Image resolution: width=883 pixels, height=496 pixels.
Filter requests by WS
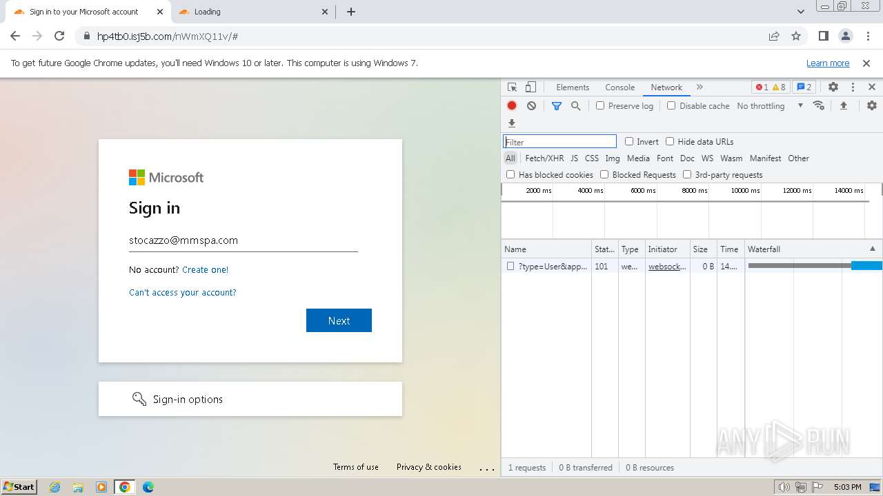pos(707,158)
